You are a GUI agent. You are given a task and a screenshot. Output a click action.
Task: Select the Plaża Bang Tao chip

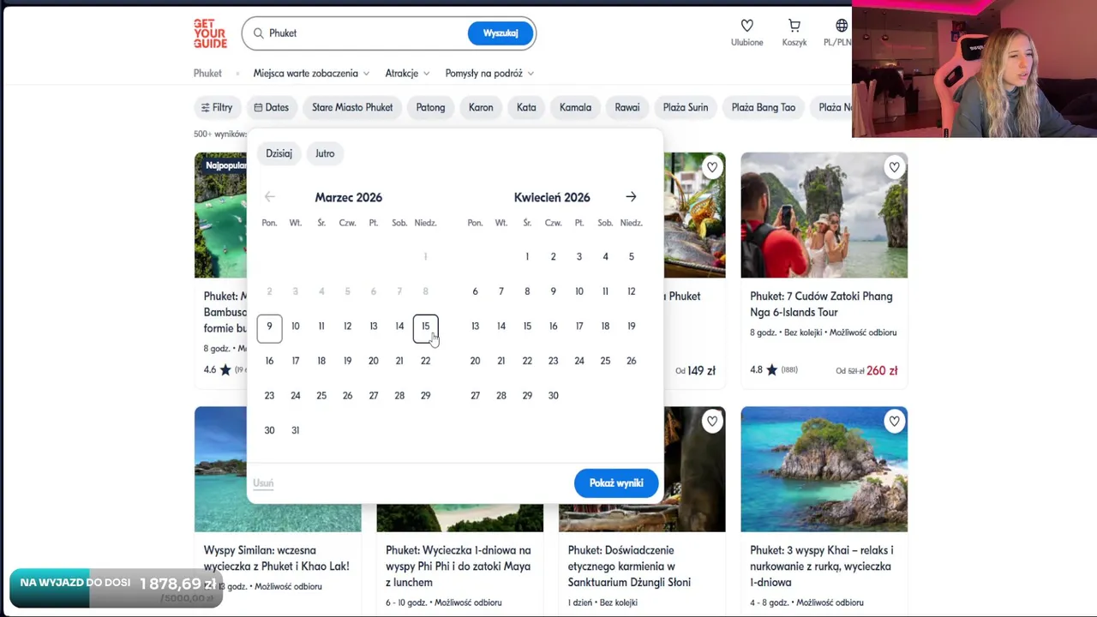coord(764,107)
